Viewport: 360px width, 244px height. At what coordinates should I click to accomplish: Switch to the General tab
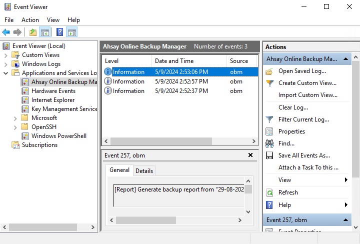[x=119, y=170]
